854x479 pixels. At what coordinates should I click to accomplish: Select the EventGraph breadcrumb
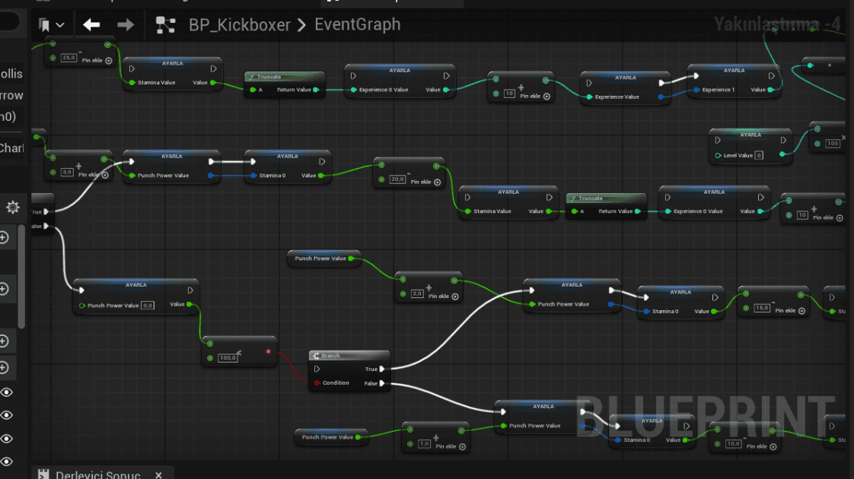[357, 24]
